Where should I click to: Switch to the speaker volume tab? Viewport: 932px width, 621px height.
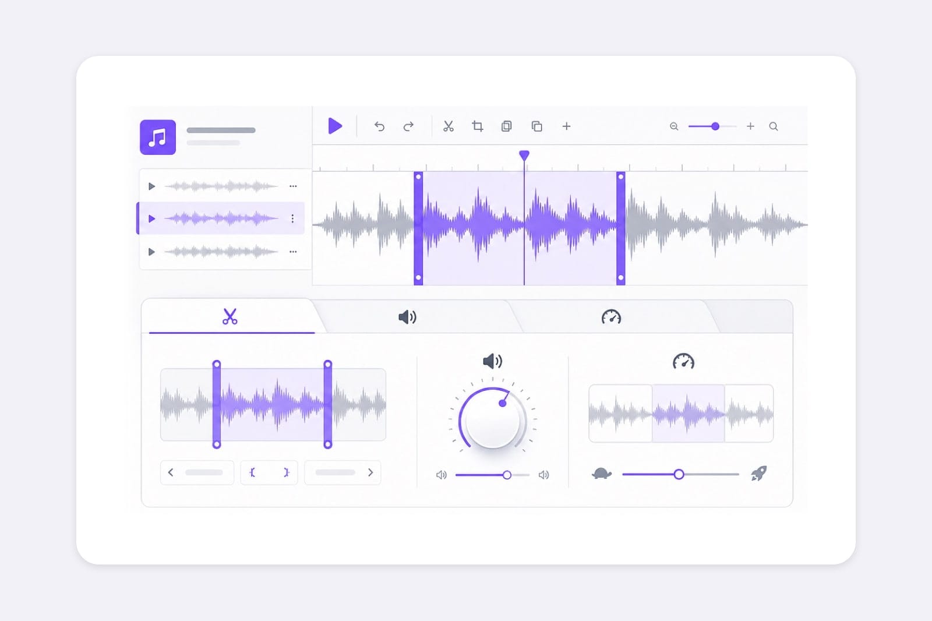coord(407,317)
